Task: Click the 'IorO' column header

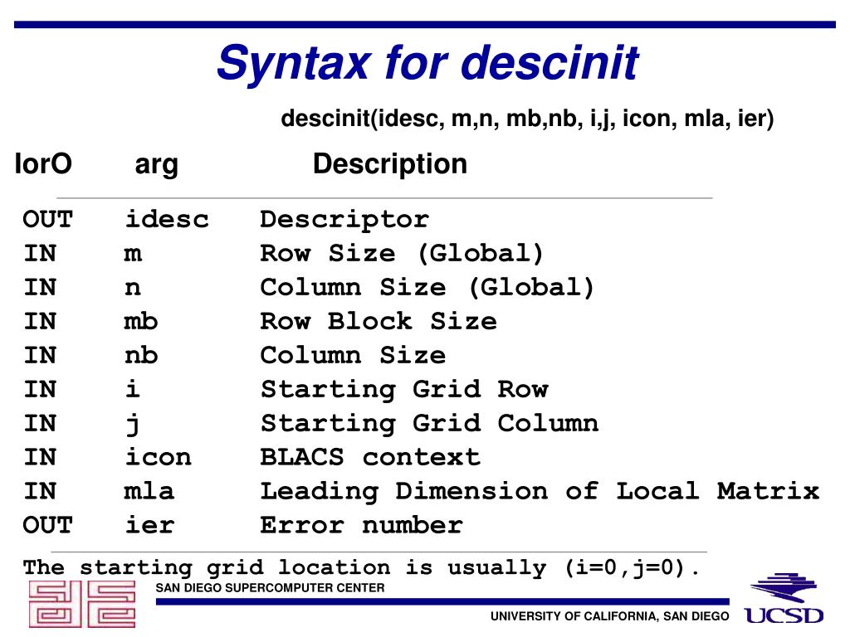Action: click(x=43, y=163)
